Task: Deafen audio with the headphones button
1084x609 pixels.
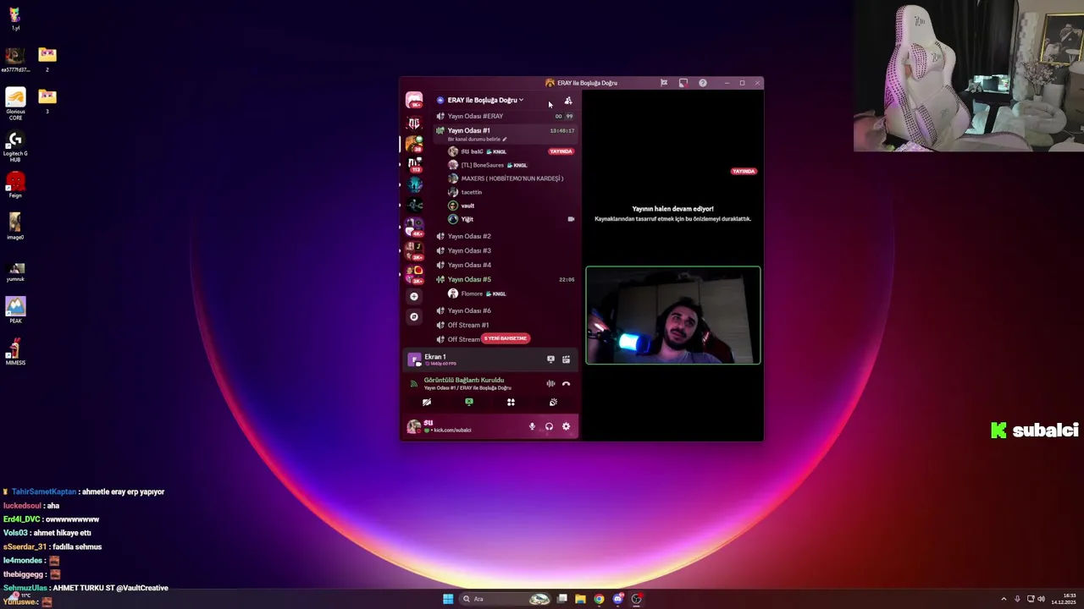Action: [x=549, y=426]
